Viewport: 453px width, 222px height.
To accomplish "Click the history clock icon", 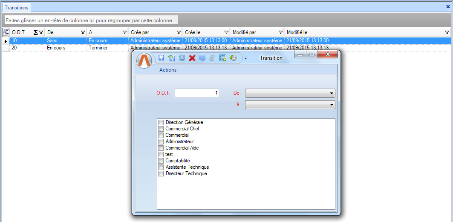I will 233,58.
